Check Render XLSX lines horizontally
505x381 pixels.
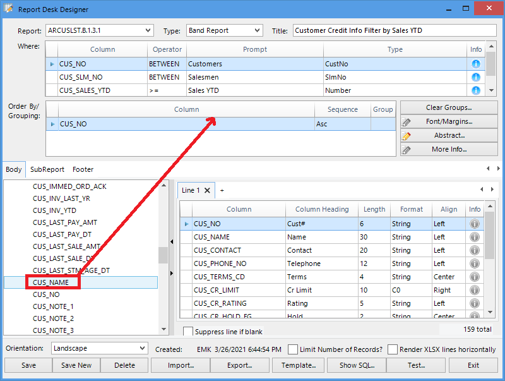pyautogui.click(x=393, y=349)
